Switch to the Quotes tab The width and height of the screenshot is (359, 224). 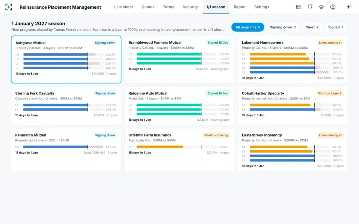pyautogui.click(x=148, y=7)
